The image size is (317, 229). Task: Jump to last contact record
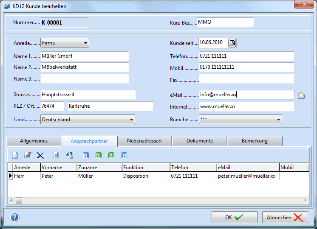(x=124, y=156)
